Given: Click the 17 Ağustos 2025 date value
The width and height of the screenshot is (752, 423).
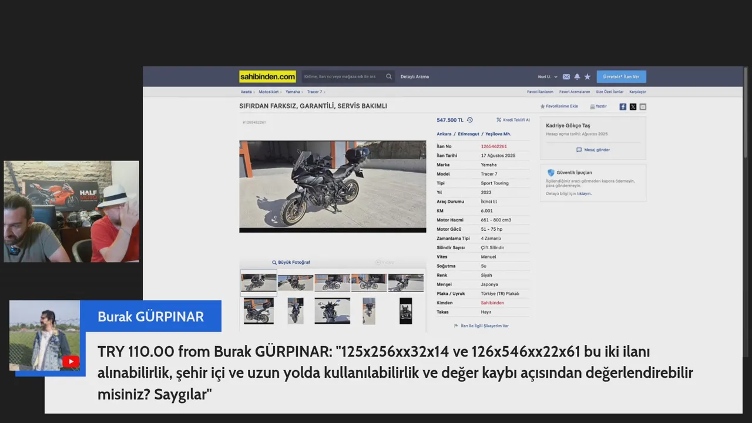Looking at the screenshot, I should [498, 156].
